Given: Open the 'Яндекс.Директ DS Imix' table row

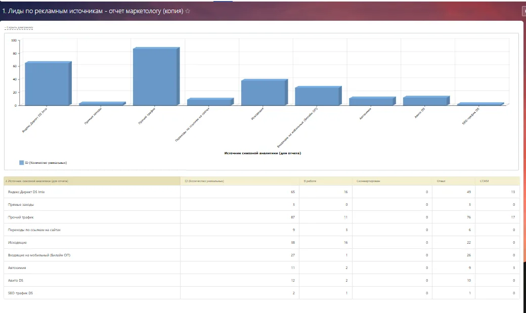Looking at the screenshot, I should (261, 192).
